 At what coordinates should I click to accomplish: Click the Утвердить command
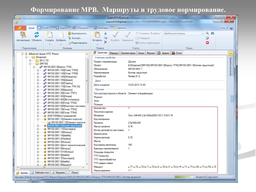click(142, 38)
